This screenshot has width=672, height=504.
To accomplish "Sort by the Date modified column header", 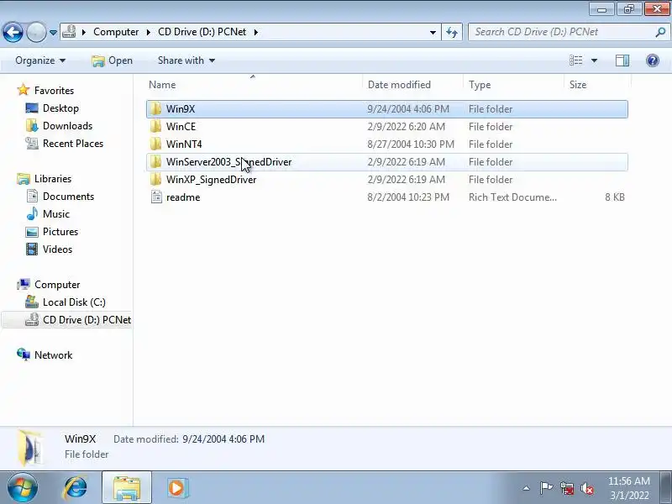I will pos(413,85).
